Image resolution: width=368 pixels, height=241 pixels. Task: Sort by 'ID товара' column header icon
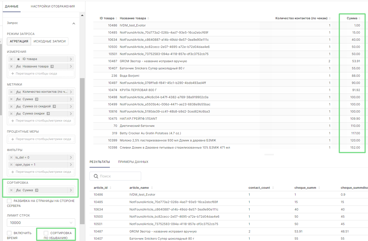point(116,18)
